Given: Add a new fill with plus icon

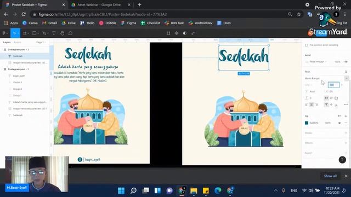Looking at the screenshot, I should point(346,116).
